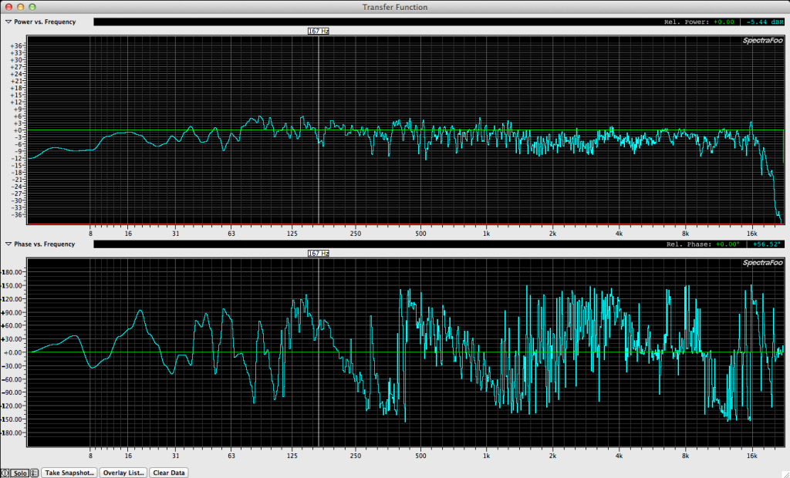Select the 167 Hz cursor label above phase graph
This screenshot has width=790, height=478.
pos(319,253)
